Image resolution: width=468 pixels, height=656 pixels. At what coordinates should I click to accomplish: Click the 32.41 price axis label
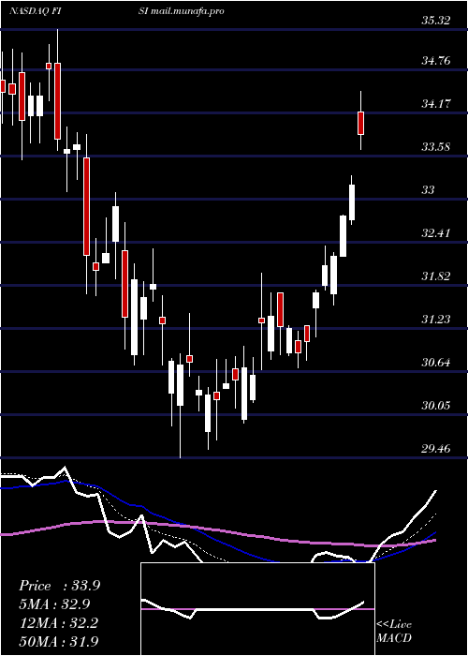click(x=436, y=233)
